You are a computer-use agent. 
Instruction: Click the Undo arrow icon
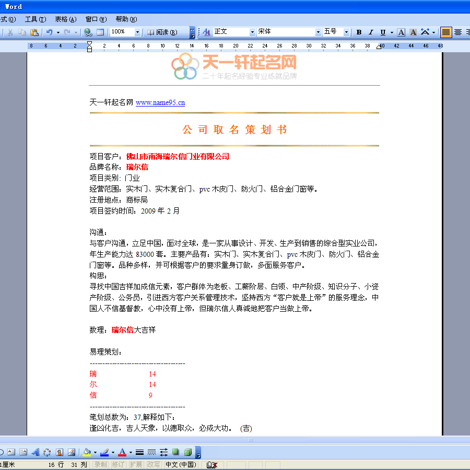50,32
